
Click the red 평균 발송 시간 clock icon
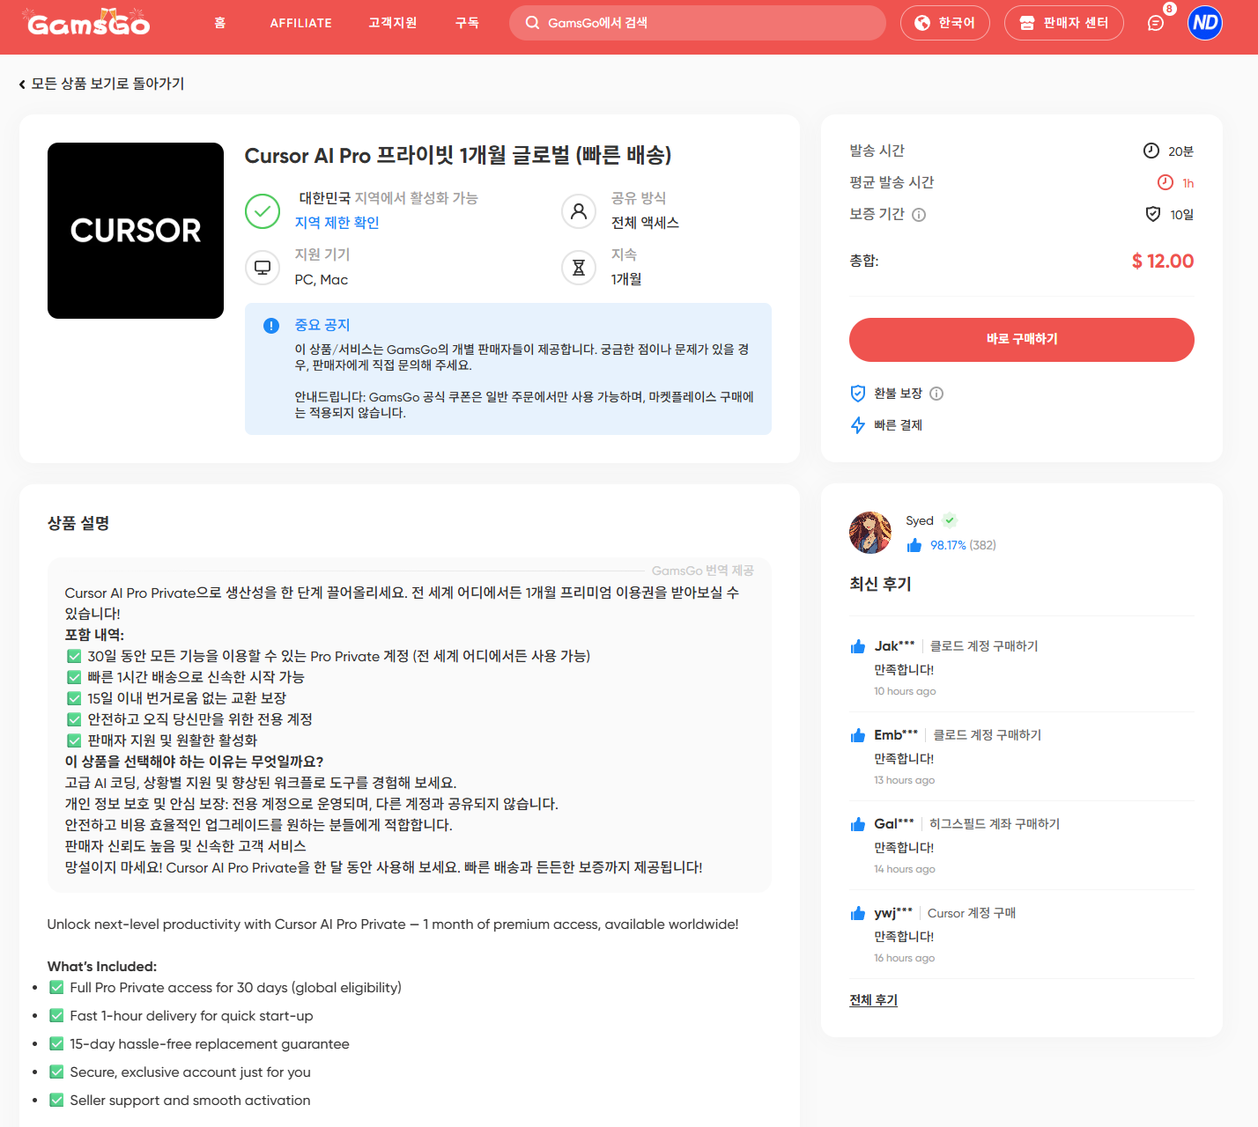point(1165,182)
